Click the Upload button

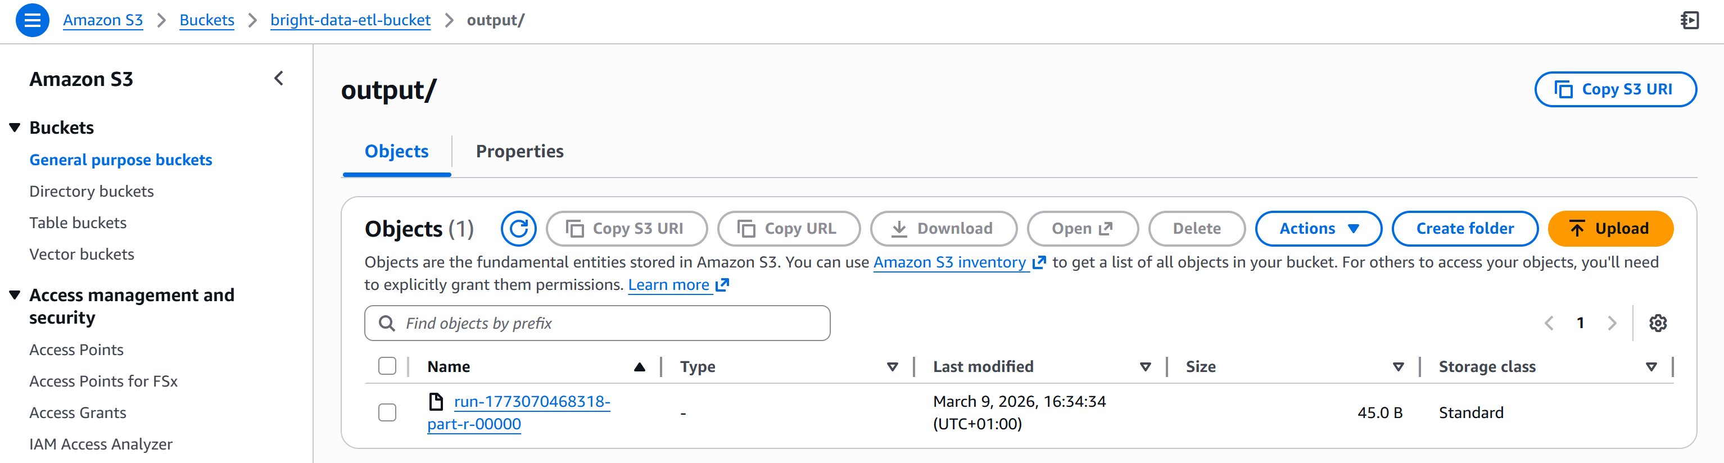[1609, 229]
